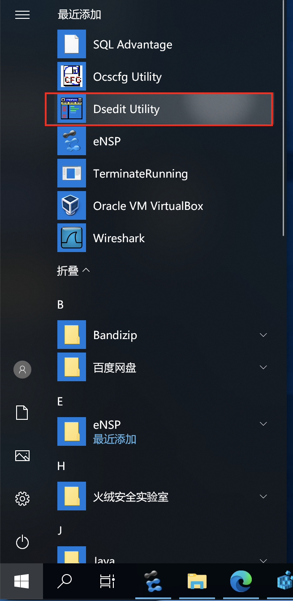293x601 pixels.
Task: Open File Explorer from the taskbar
Action: [197, 582]
